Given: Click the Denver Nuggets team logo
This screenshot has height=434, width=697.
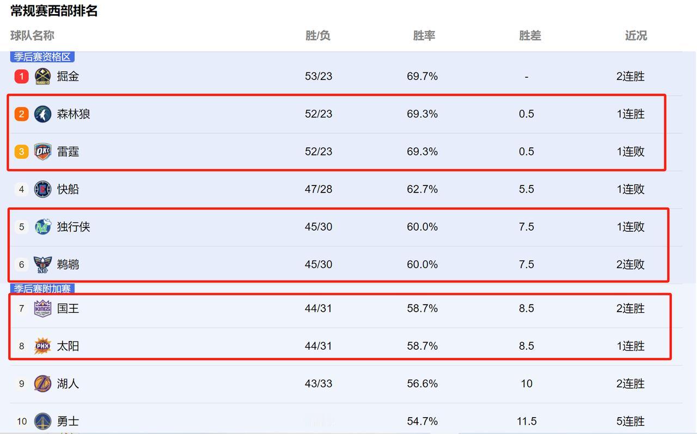Looking at the screenshot, I should 42,76.
